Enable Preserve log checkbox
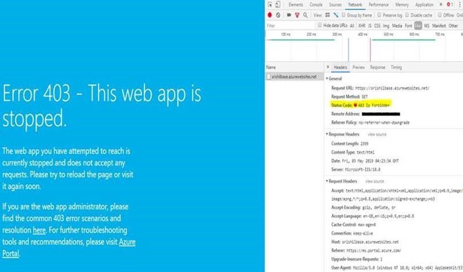Viewport: 463px width, 272px height. click(379, 15)
